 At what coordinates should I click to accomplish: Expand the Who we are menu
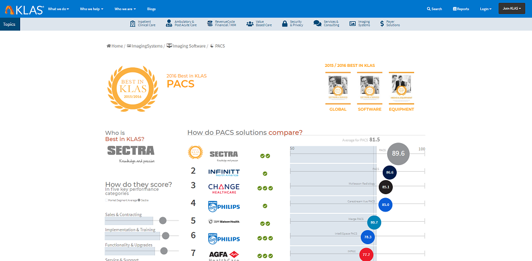tap(125, 9)
